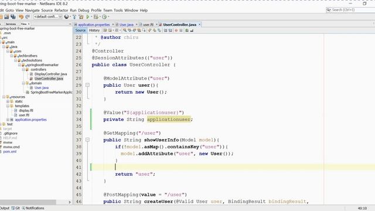This screenshot has height=211, width=375.
Task: Expand the static folder node
Action: click(x=8, y=101)
